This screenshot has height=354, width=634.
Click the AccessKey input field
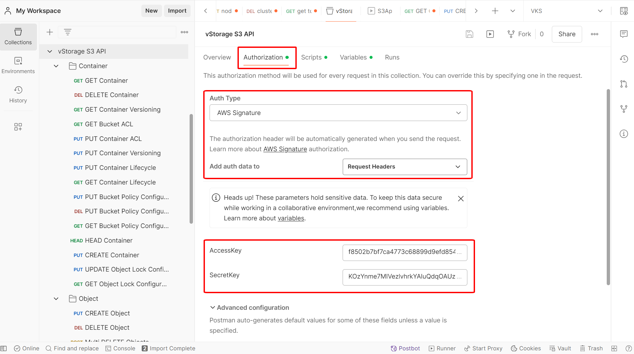tap(404, 252)
